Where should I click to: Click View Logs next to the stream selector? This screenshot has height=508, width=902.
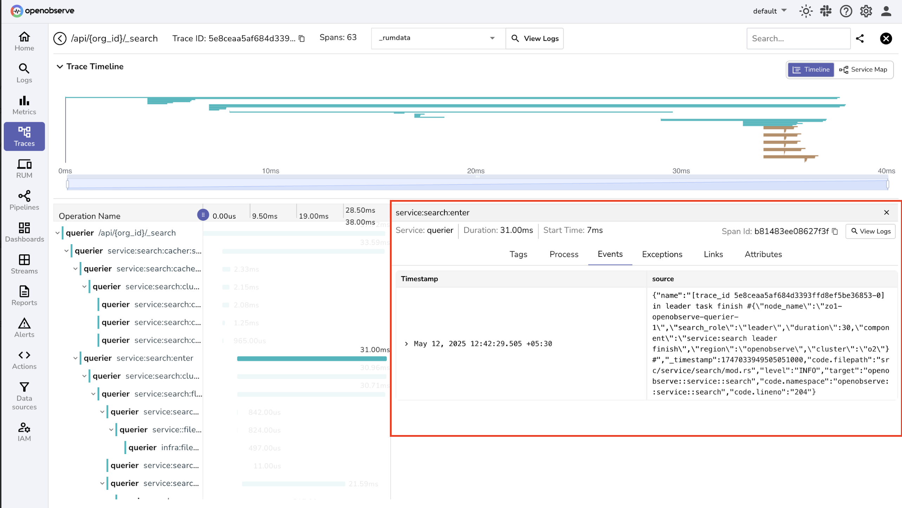click(x=535, y=38)
